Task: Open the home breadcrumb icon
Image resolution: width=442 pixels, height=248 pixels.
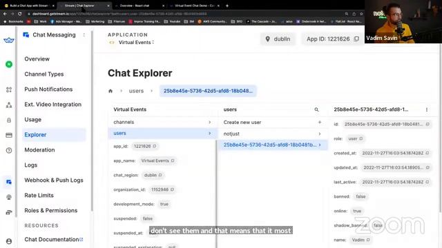Action: tap(110, 91)
